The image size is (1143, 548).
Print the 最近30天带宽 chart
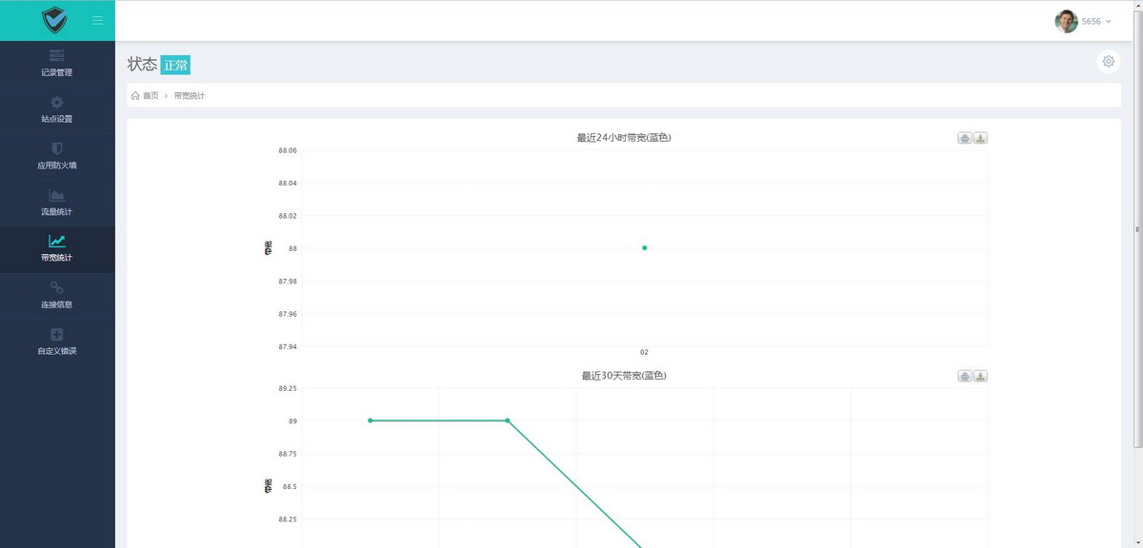[x=965, y=375]
